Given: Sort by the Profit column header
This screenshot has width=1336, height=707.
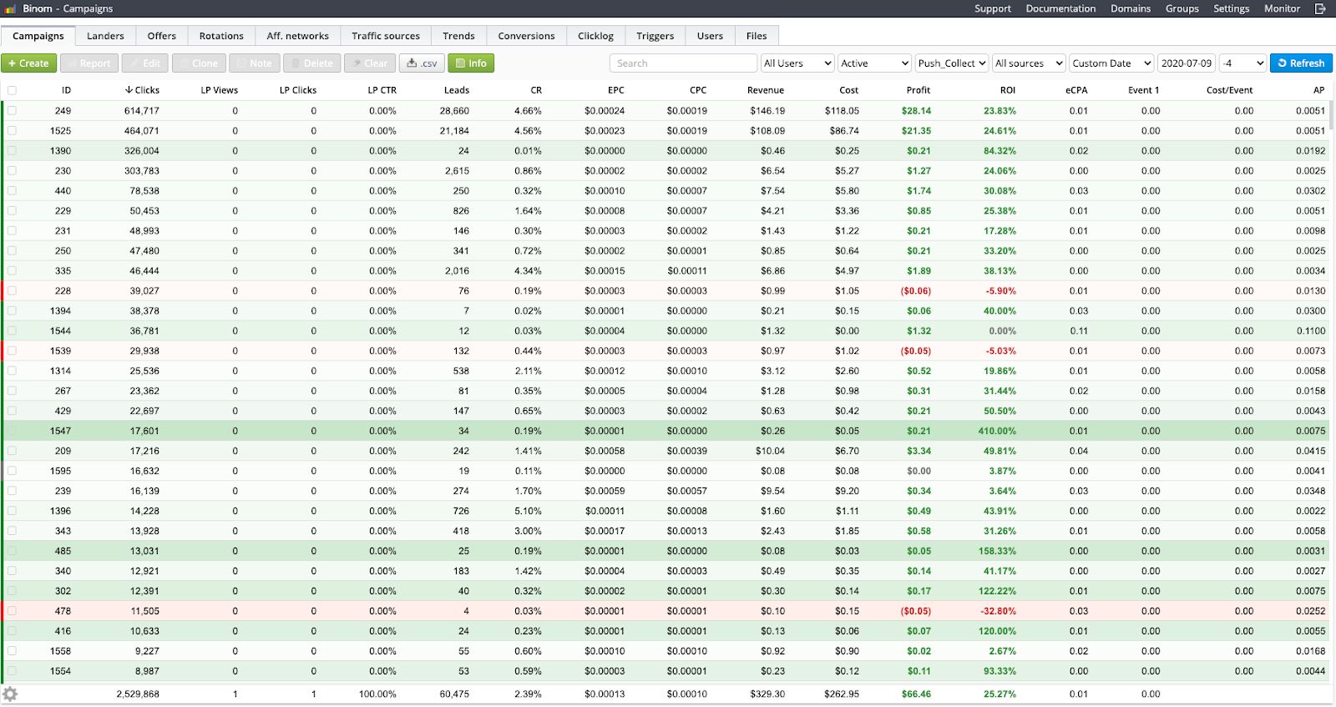Looking at the screenshot, I should click(x=918, y=90).
